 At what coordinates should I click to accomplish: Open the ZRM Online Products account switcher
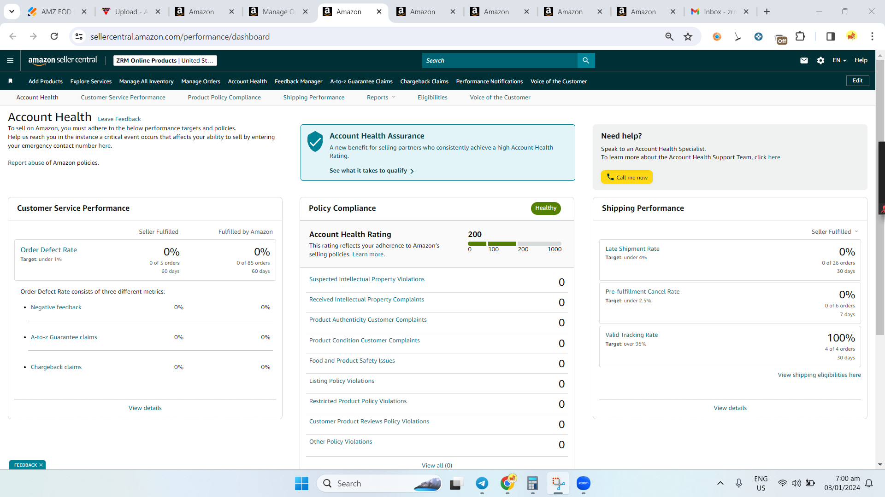tap(165, 60)
